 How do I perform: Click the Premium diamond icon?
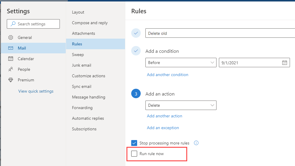tap(11, 80)
